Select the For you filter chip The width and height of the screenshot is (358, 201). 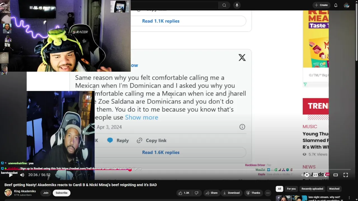click(x=291, y=189)
